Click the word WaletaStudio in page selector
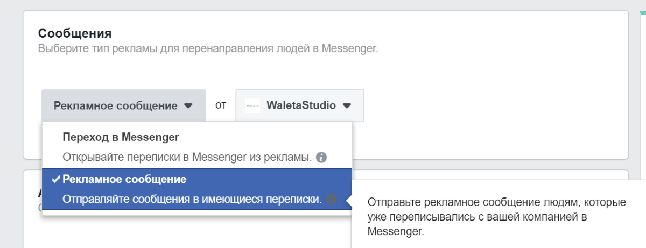 pos(301,105)
